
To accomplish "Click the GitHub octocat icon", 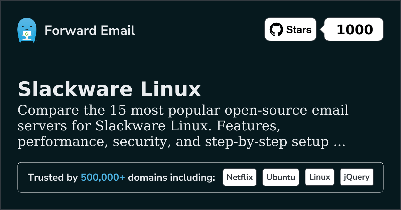I will click(276, 30).
